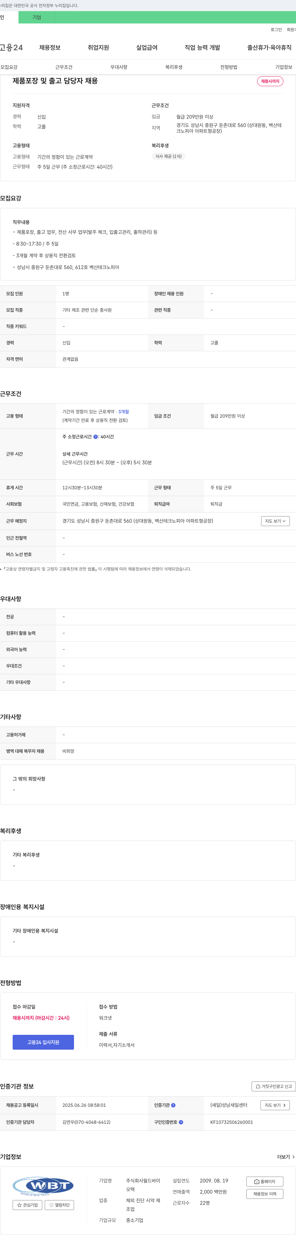Open the 실업급여 menu
Viewport: 296px width, 1235px height.
coord(147,48)
